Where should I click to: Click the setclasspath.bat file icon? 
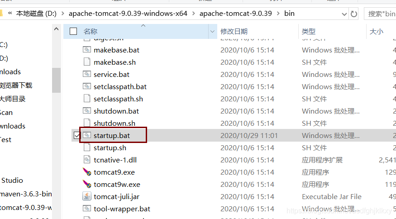(87, 86)
